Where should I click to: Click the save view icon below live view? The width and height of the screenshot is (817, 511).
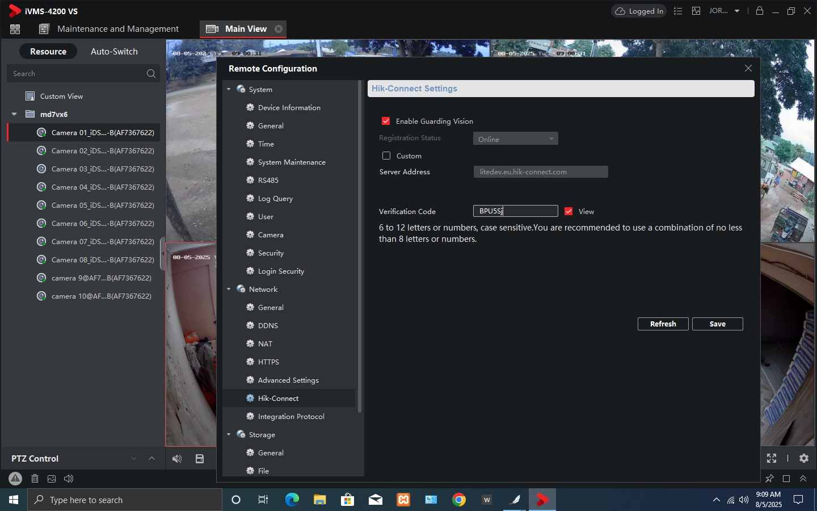tap(200, 459)
